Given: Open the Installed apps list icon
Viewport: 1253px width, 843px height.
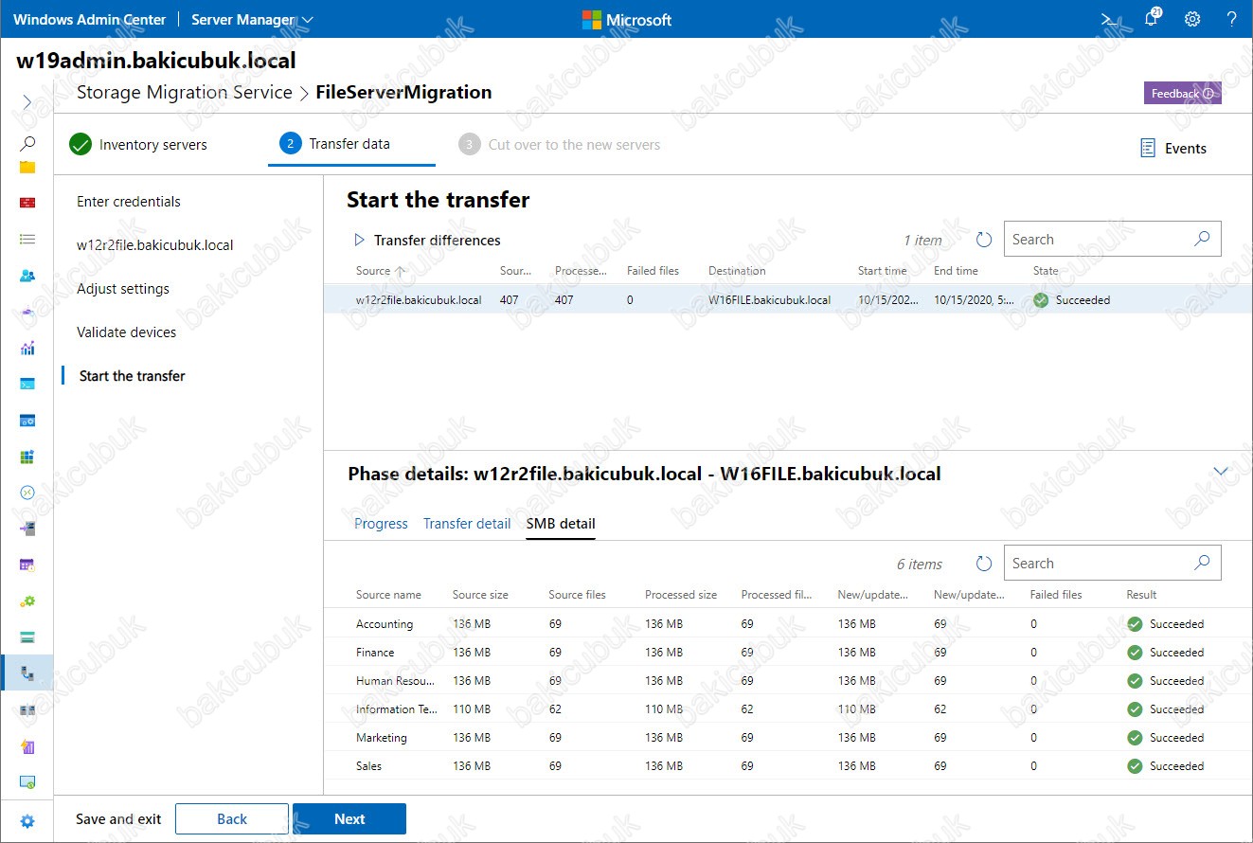Looking at the screenshot, I should tap(27, 240).
